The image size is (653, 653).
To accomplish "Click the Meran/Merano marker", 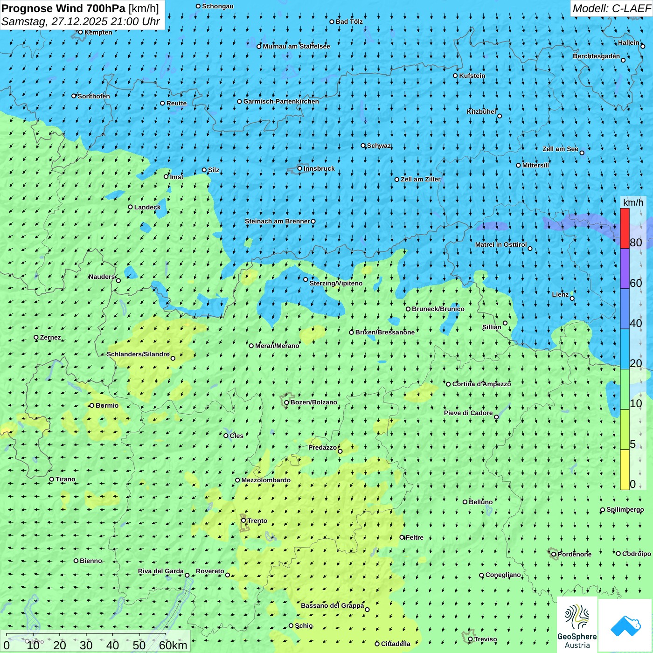I will pos(251,346).
